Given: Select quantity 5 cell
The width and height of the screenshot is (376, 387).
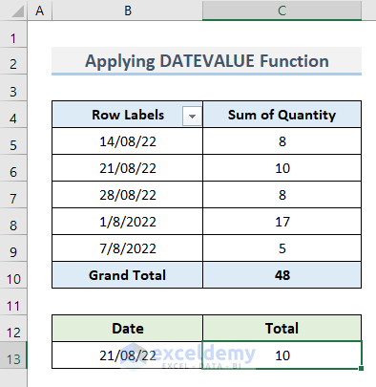Looking at the screenshot, I should (282, 248).
